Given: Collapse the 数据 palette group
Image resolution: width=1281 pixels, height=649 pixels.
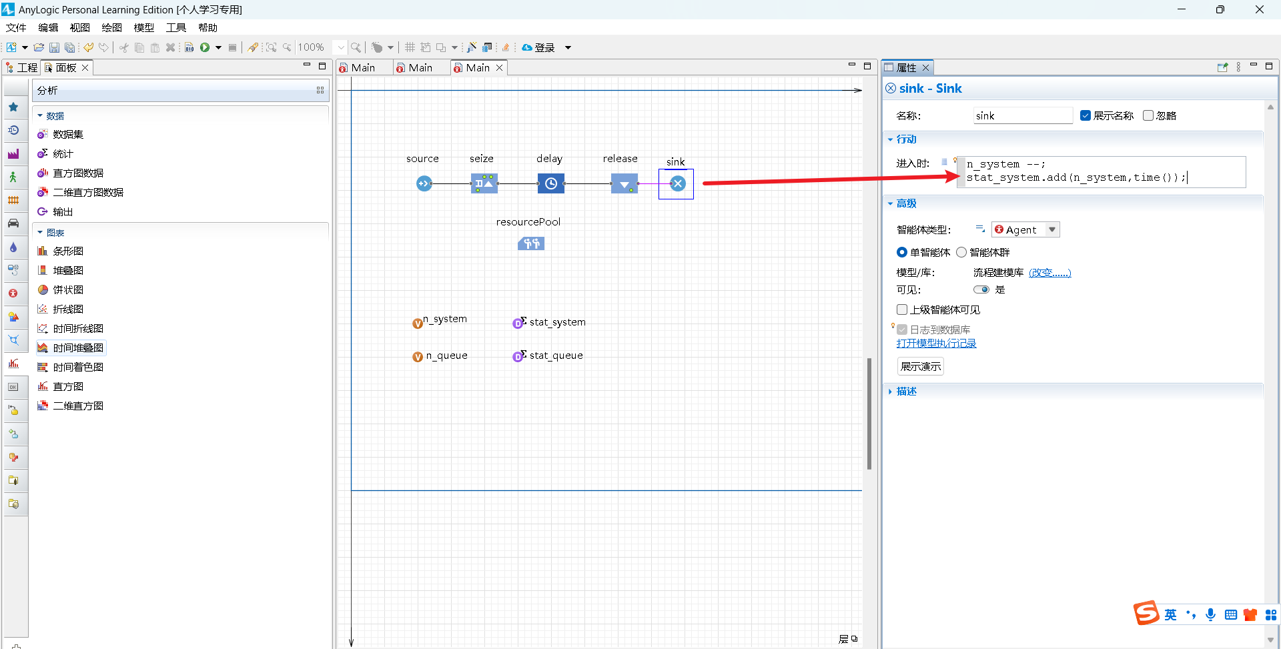Looking at the screenshot, I should [x=40, y=116].
